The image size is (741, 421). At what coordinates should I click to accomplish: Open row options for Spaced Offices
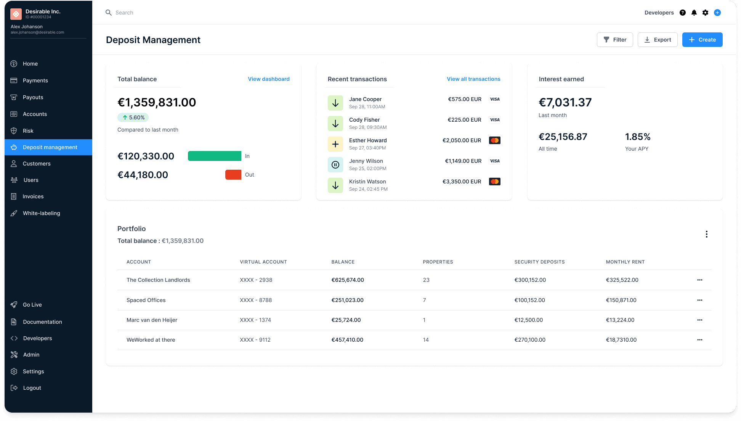(x=700, y=300)
